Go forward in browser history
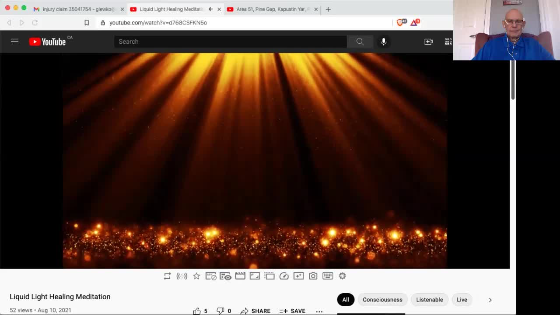The image size is (560, 315). pyautogui.click(x=21, y=23)
